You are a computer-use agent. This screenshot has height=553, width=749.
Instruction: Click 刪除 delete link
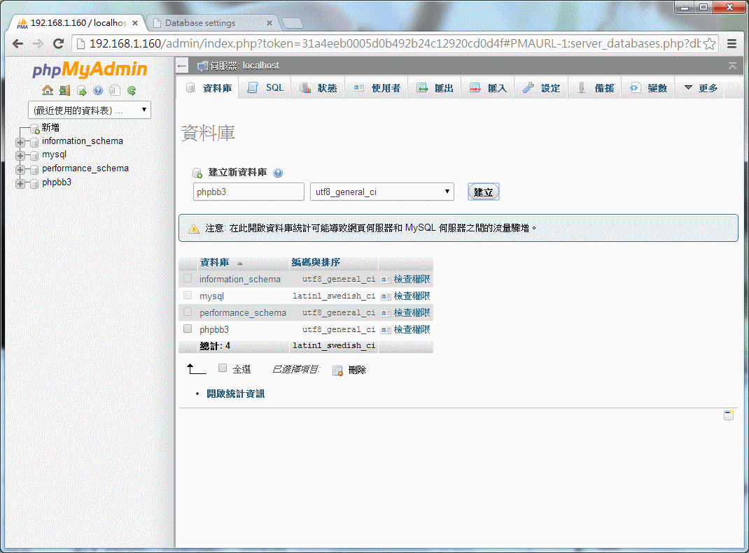pos(357,371)
